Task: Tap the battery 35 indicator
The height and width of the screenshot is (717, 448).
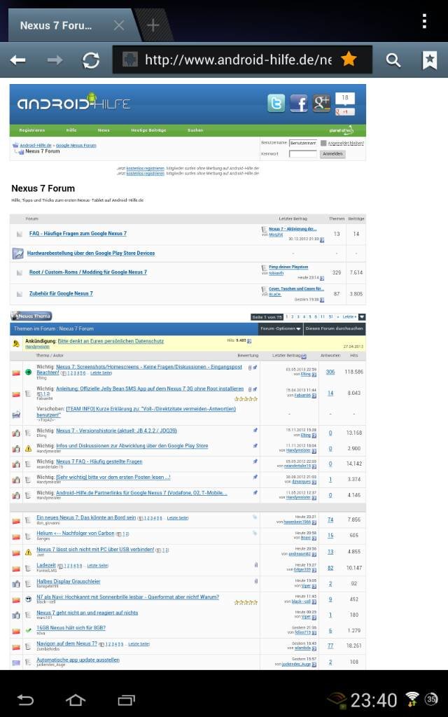Action: click(x=431, y=699)
